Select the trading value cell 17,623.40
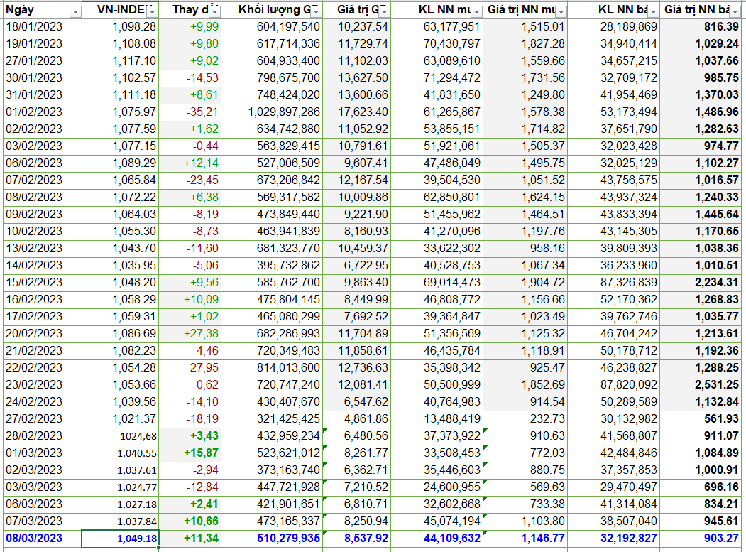The height and width of the screenshot is (552, 746). [357, 112]
